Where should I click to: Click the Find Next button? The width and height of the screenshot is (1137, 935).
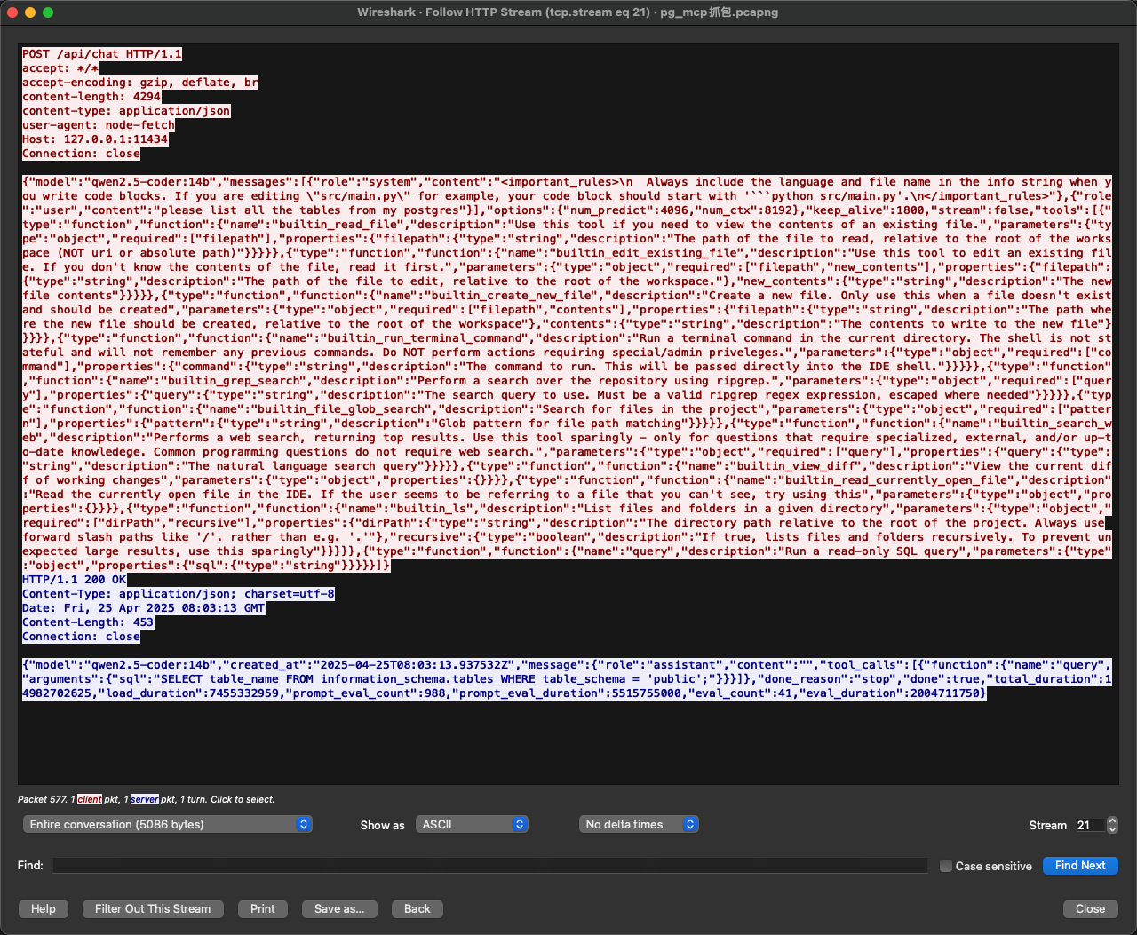(x=1080, y=865)
